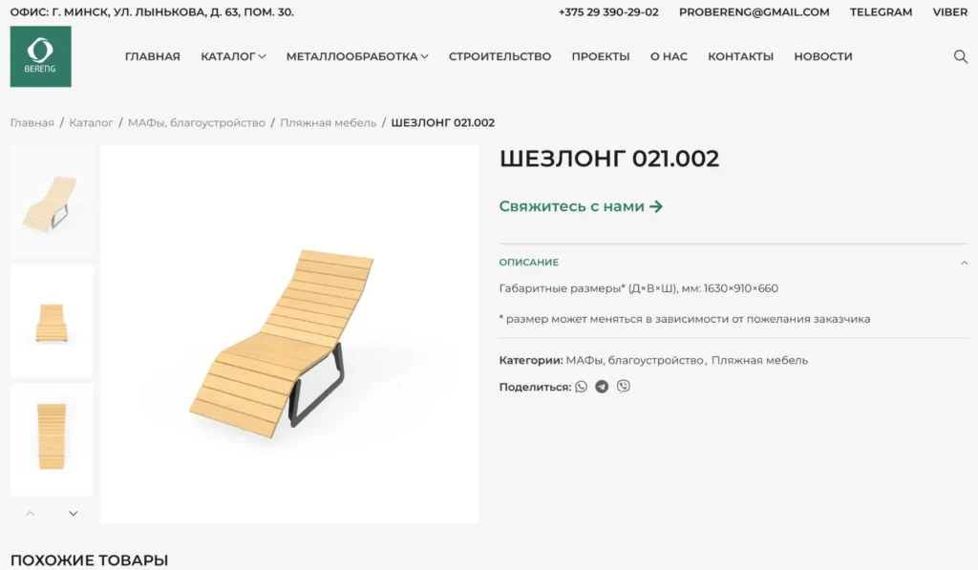
Task: Select the top view chaise thumbnail
Action: (52, 439)
